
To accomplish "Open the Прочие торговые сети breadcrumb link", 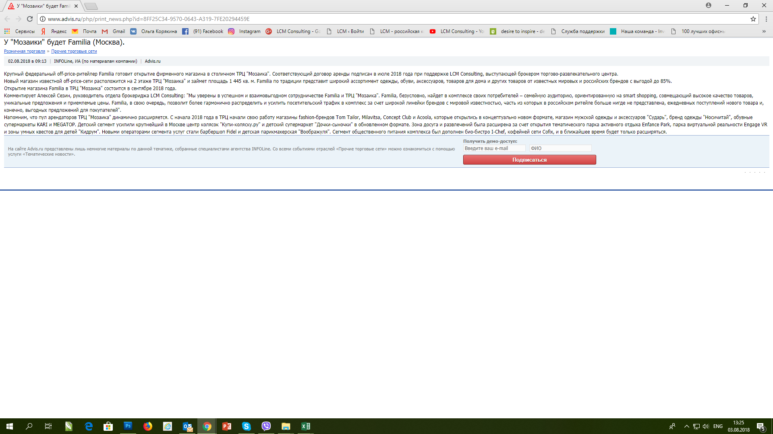I will point(74,51).
